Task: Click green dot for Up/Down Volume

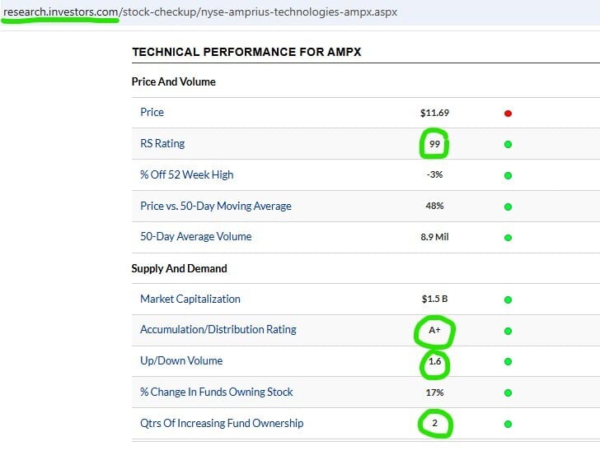Action: pyautogui.click(x=508, y=362)
